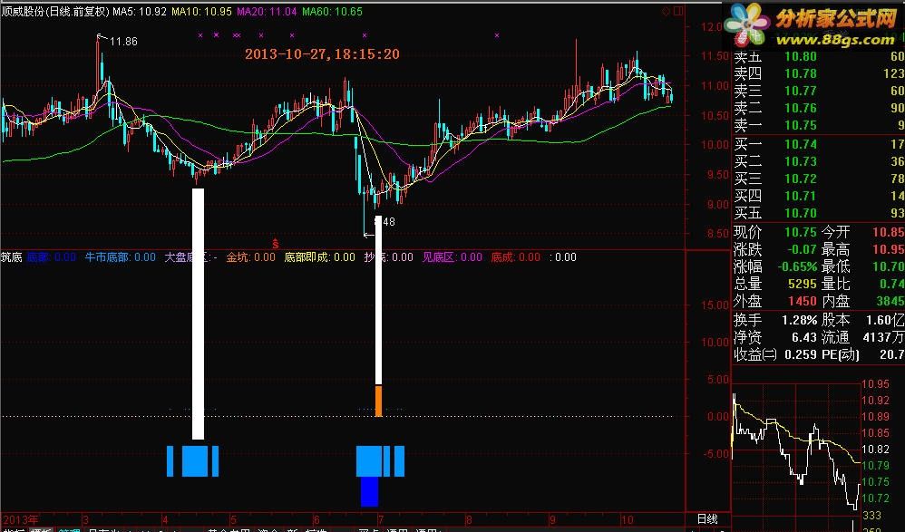The height and width of the screenshot is (532, 905).
Task: Jump to month 7 on the time axis
Action: pos(381,520)
